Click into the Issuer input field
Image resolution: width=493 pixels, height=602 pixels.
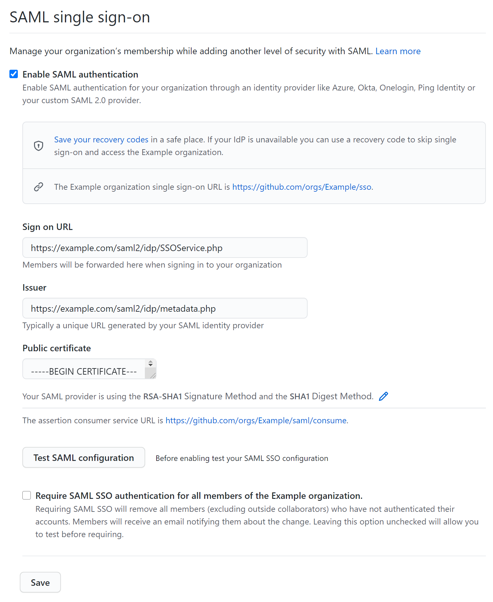tap(165, 308)
